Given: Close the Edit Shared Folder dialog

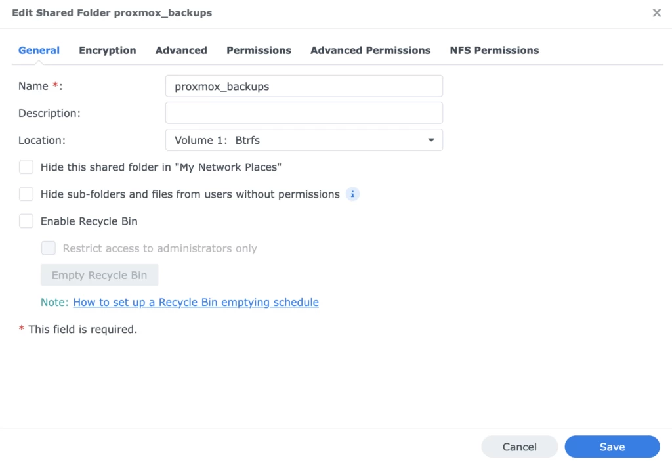Looking at the screenshot, I should [656, 13].
